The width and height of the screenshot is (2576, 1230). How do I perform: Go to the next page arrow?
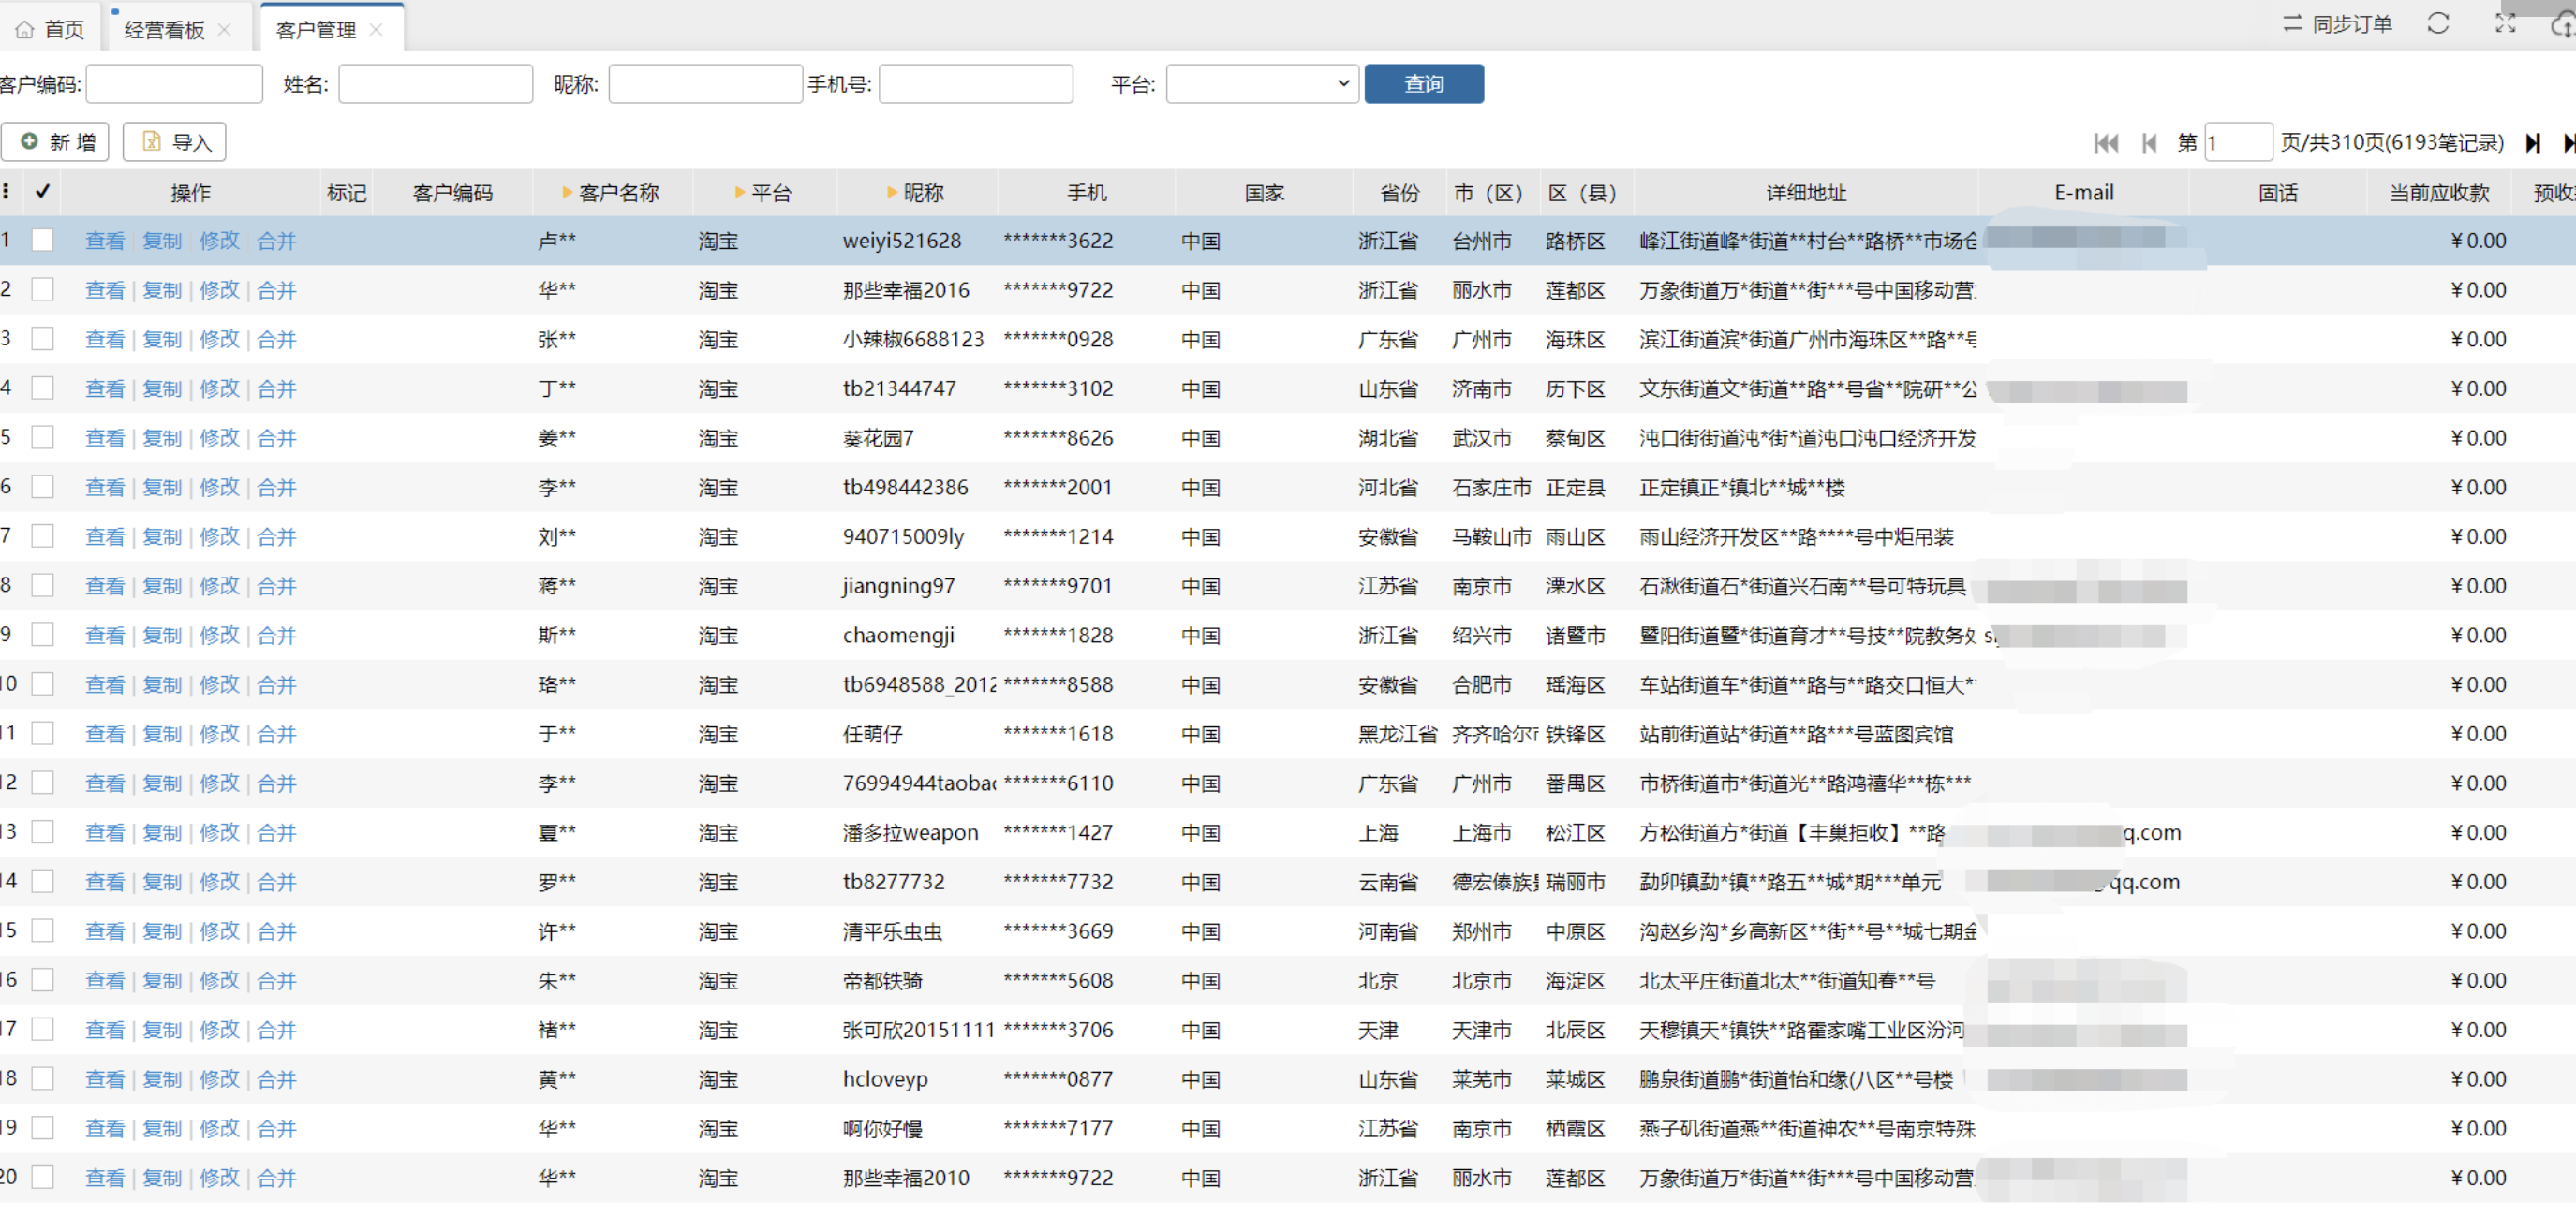tap(2533, 143)
